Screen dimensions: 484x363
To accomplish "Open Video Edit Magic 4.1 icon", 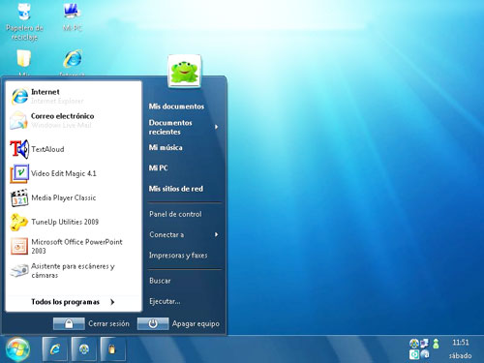I will (19, 173).
